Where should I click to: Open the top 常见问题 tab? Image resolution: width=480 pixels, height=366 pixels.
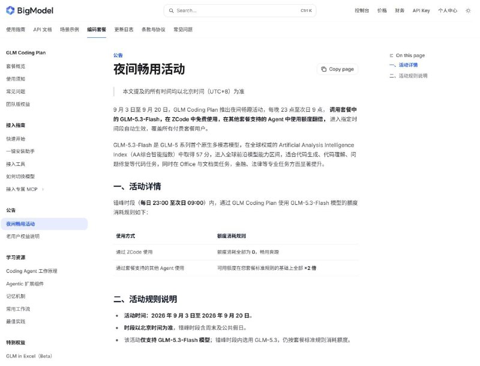tap(183, 29)
